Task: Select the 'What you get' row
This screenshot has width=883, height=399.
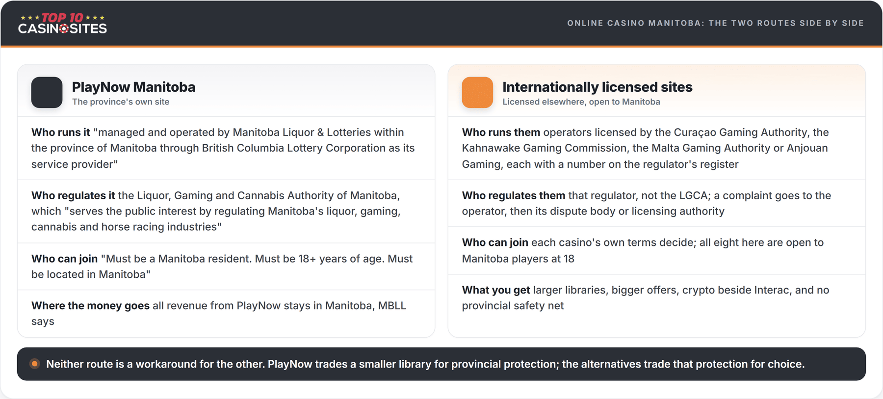Action: pyautogui.click(x=657, y=298)
